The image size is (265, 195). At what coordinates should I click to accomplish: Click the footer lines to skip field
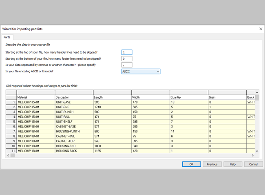(127, 58)
